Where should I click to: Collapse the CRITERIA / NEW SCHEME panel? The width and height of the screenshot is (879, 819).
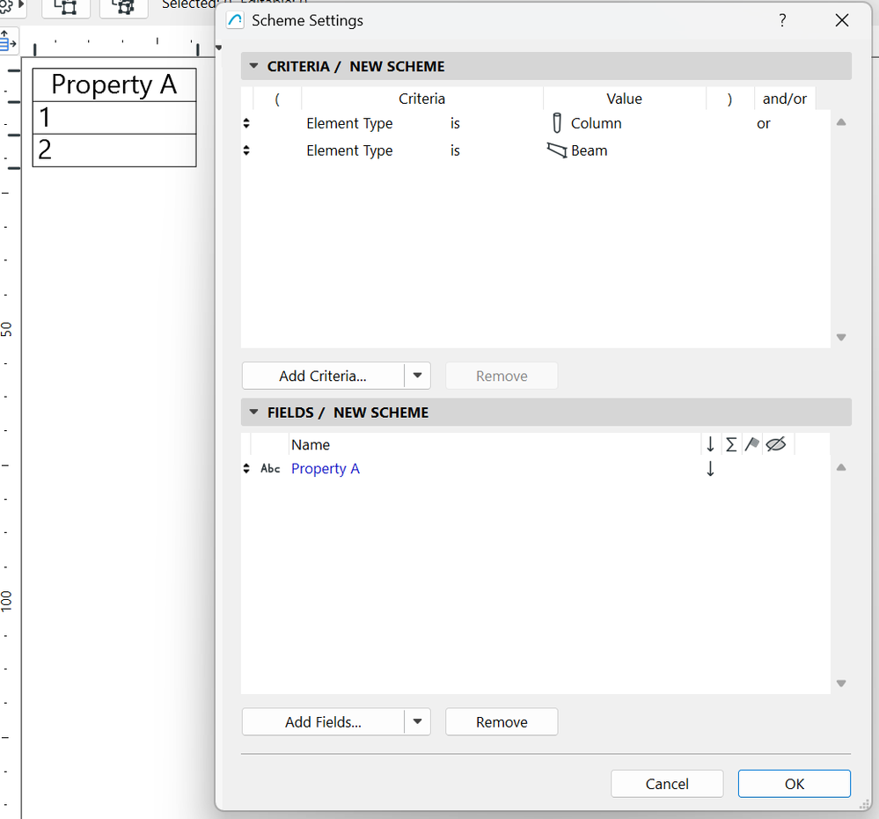pyautogui.click(x=254, y=66)
